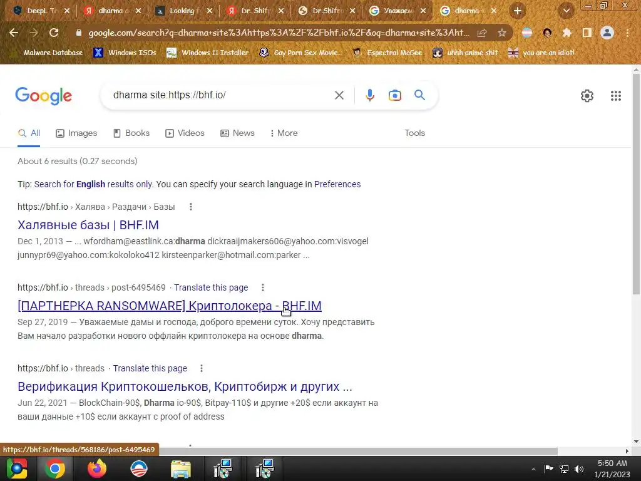Click the horizontal page scrollbar
This screenshot has width=641, height=481.
(358, 451)
